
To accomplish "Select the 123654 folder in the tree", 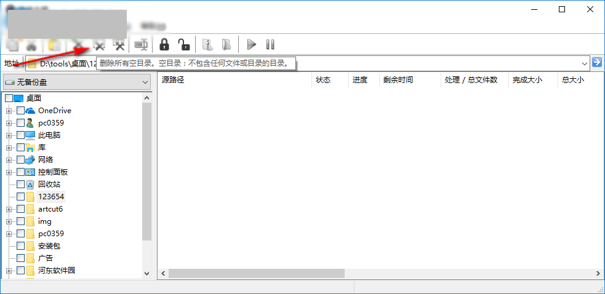I will pyautogui.click(x=51, y=197).
